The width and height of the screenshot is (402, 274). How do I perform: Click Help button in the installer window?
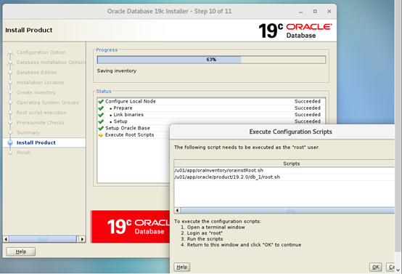point(21,251)
